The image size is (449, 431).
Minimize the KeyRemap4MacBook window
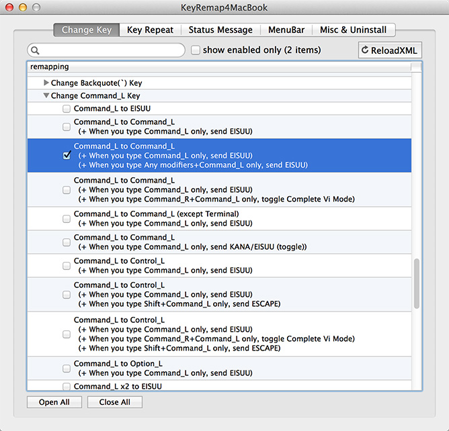point(23,7)
